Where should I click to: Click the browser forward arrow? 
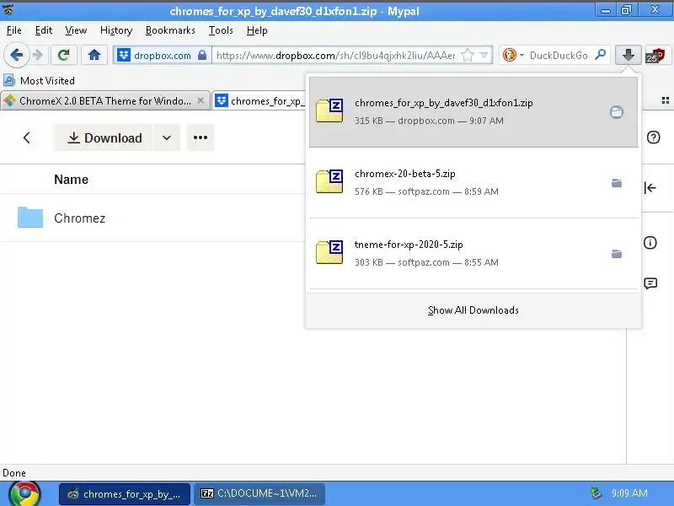(38, 55)
